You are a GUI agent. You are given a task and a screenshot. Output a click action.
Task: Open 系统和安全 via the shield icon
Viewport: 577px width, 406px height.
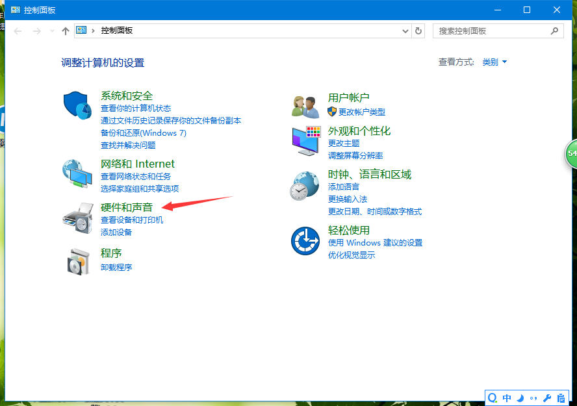[77, 105]
